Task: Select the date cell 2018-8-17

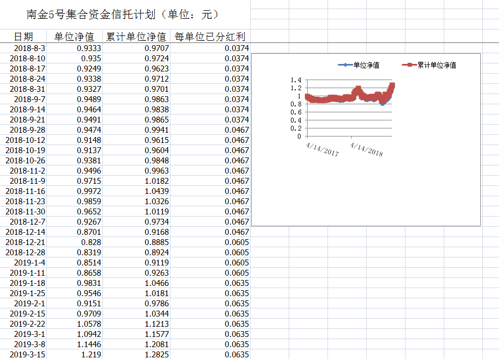Action: coord(23,68)
